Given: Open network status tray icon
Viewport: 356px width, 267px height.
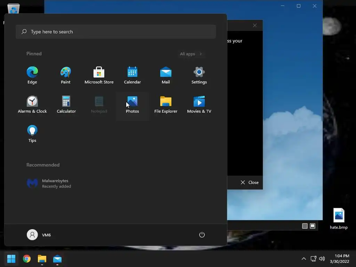Looking at the screenshot, I should [x=314, y=259].
